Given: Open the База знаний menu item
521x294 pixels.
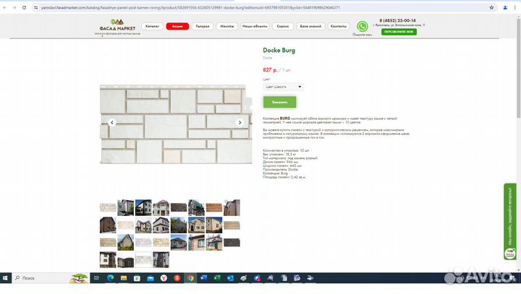Looking at the screenshot, I should click(310, 26).
